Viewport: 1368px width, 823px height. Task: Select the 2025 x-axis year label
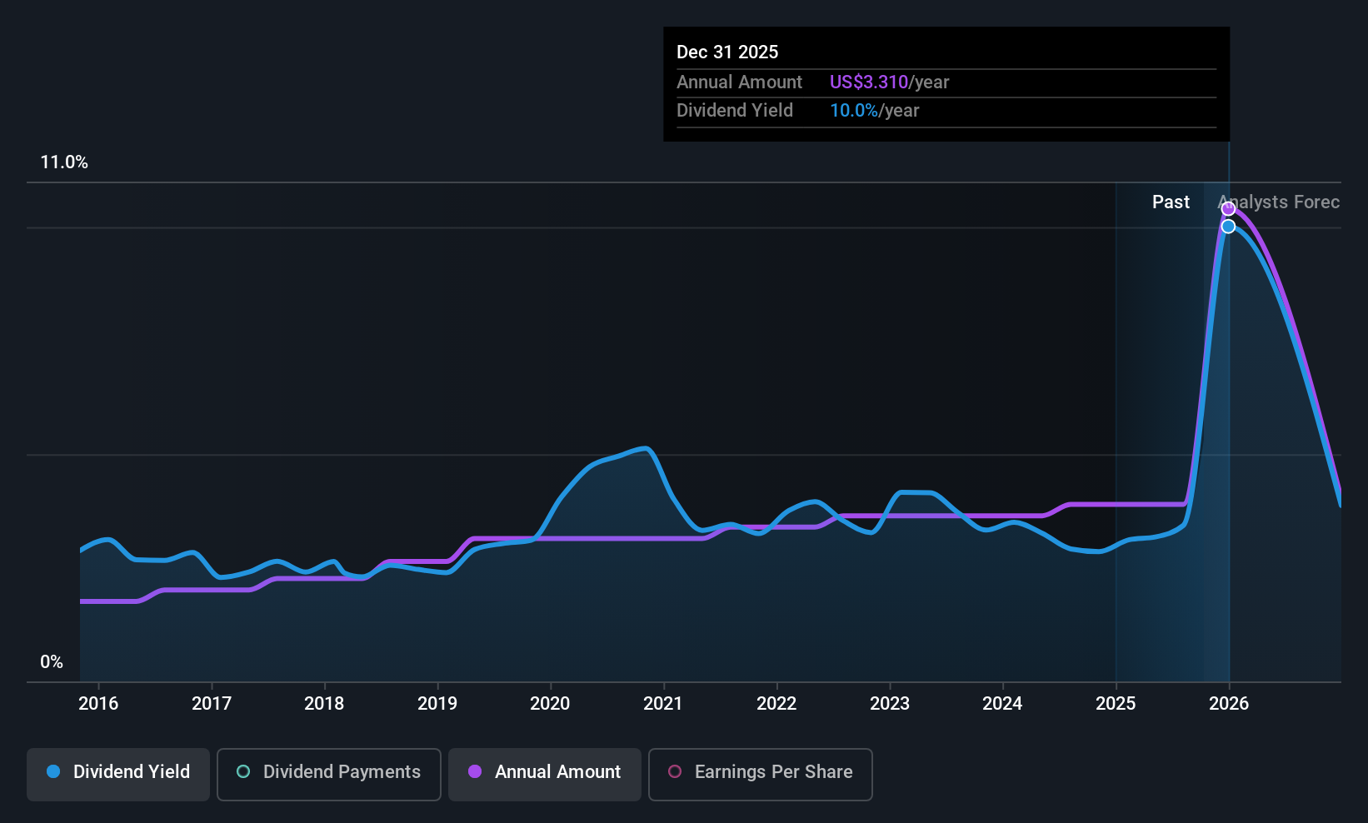tap(1116, 704)
